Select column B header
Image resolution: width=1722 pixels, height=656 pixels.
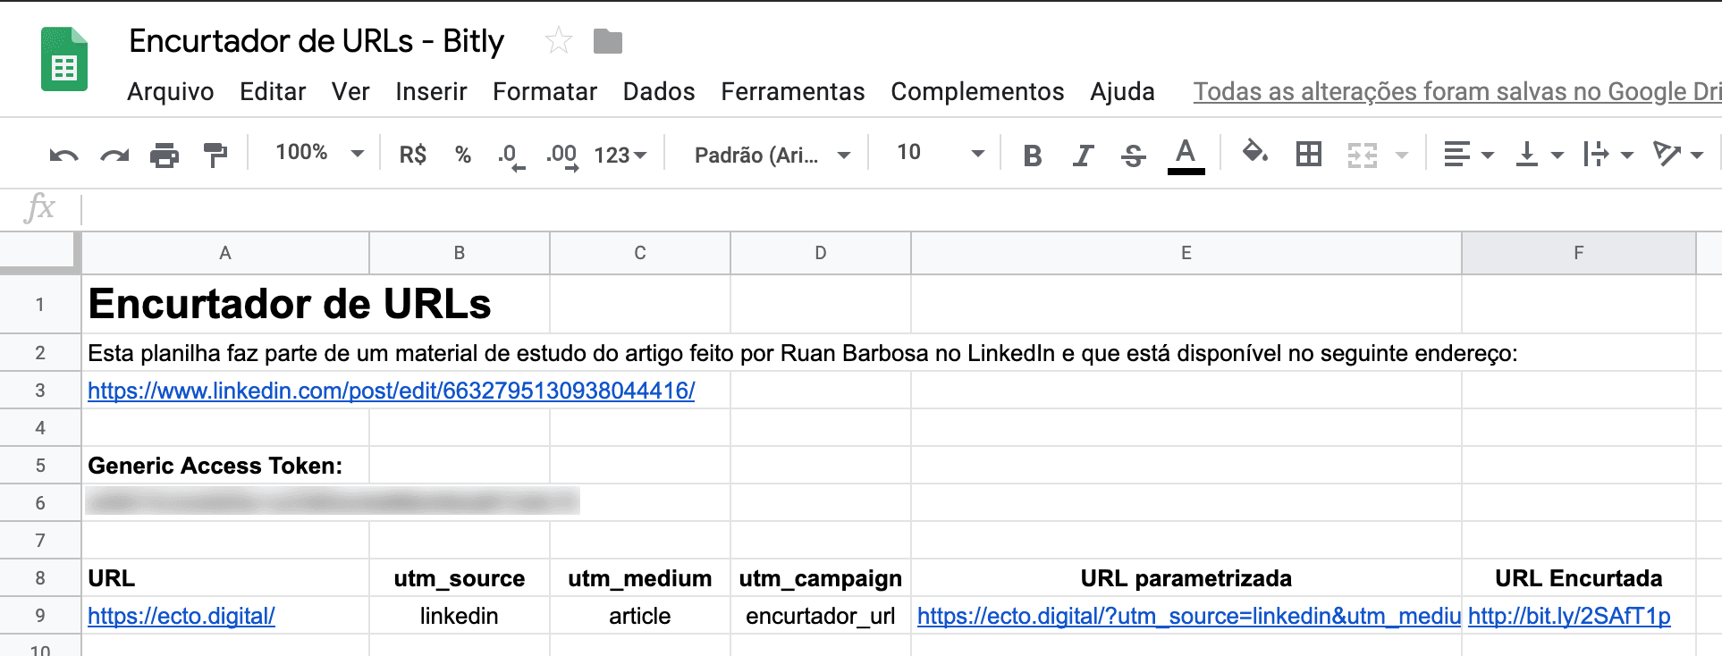click(460, 253)
